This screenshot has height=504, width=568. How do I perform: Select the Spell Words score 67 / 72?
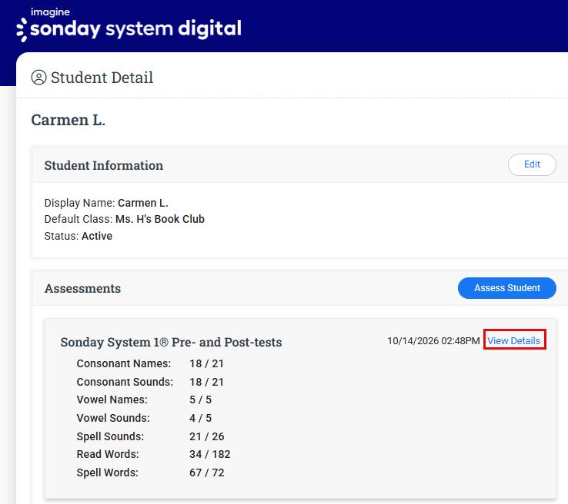[x=207, y=473]
